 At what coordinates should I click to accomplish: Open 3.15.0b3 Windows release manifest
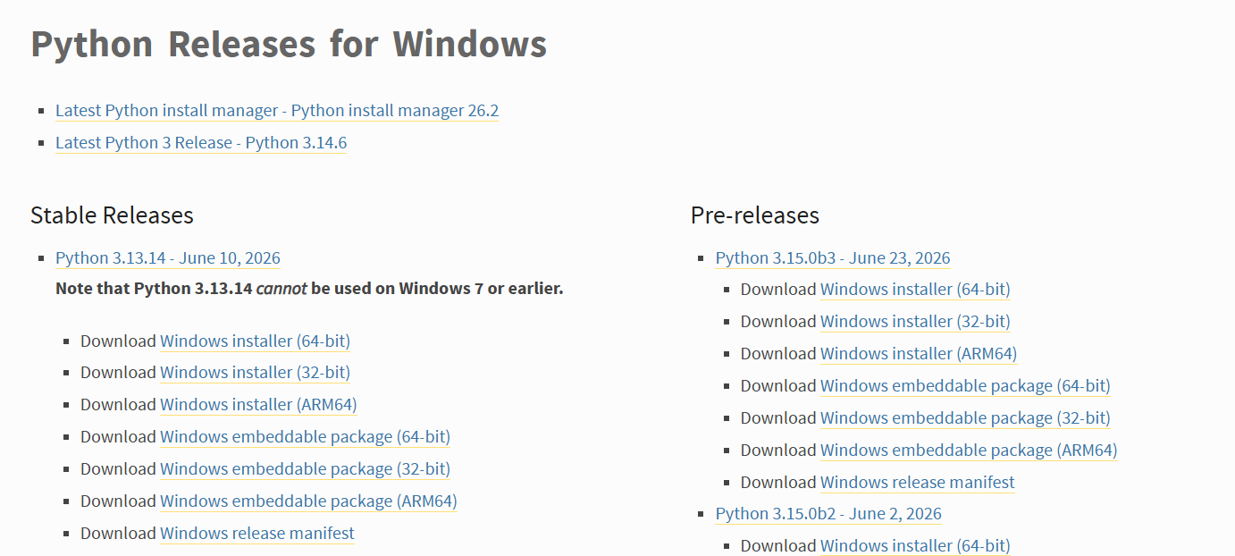point(918,483)
